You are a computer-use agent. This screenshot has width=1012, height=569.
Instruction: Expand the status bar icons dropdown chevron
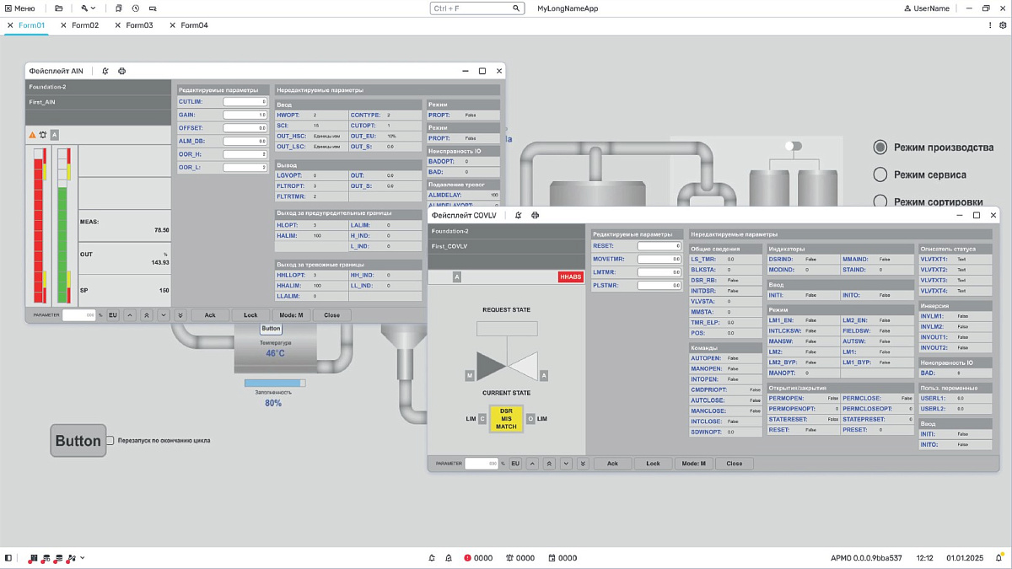(x=82, y=558)
